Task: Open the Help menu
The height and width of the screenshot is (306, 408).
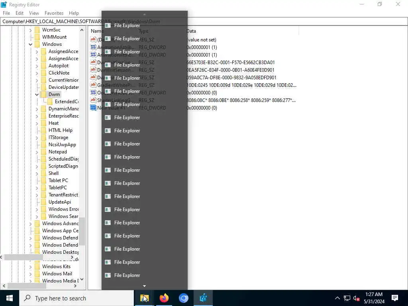Action: [74, 13]
